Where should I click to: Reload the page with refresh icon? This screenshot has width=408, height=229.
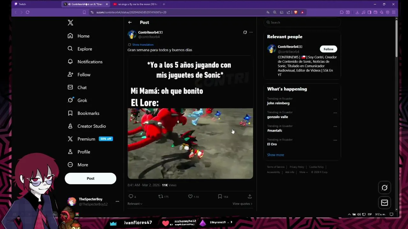(x=27, y=12)
